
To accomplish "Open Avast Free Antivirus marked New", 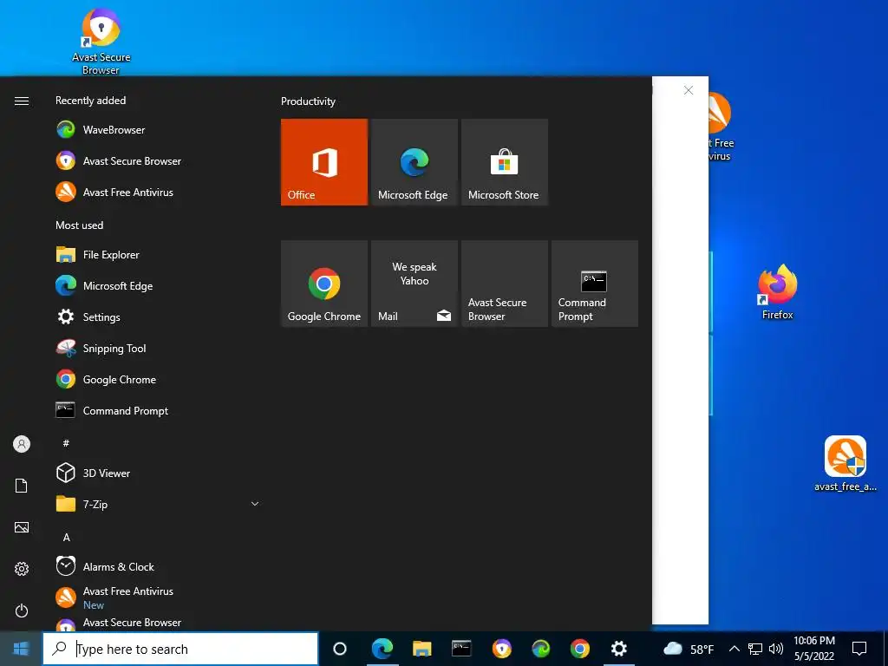I will click(x=157, y=597).
